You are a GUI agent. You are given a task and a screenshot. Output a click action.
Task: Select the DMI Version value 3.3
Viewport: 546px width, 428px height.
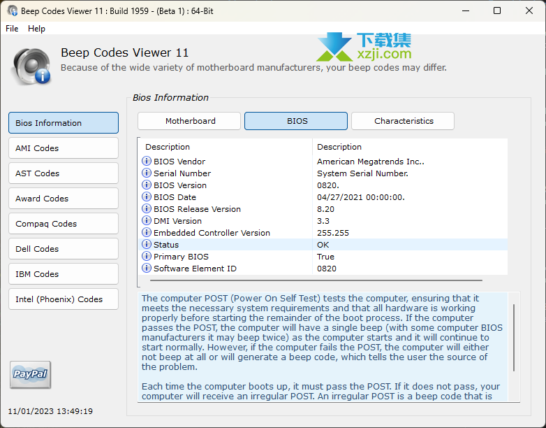pyautogui.click(x=323, y=221)
